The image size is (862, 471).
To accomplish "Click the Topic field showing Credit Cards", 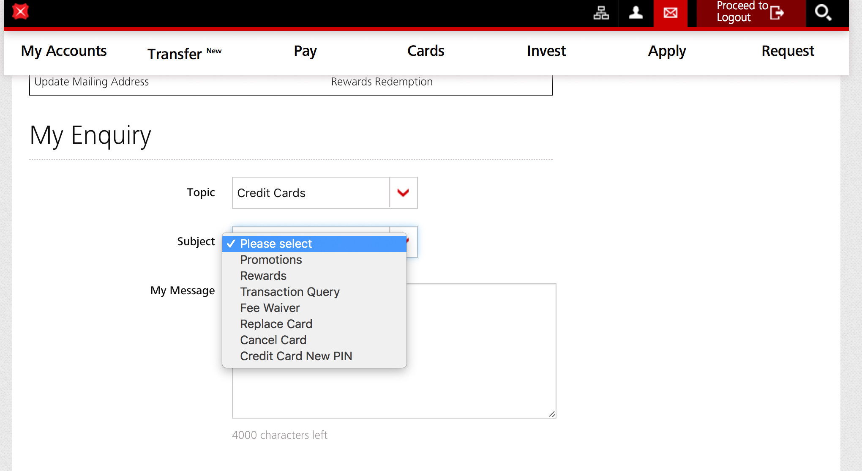I will 325,193.
